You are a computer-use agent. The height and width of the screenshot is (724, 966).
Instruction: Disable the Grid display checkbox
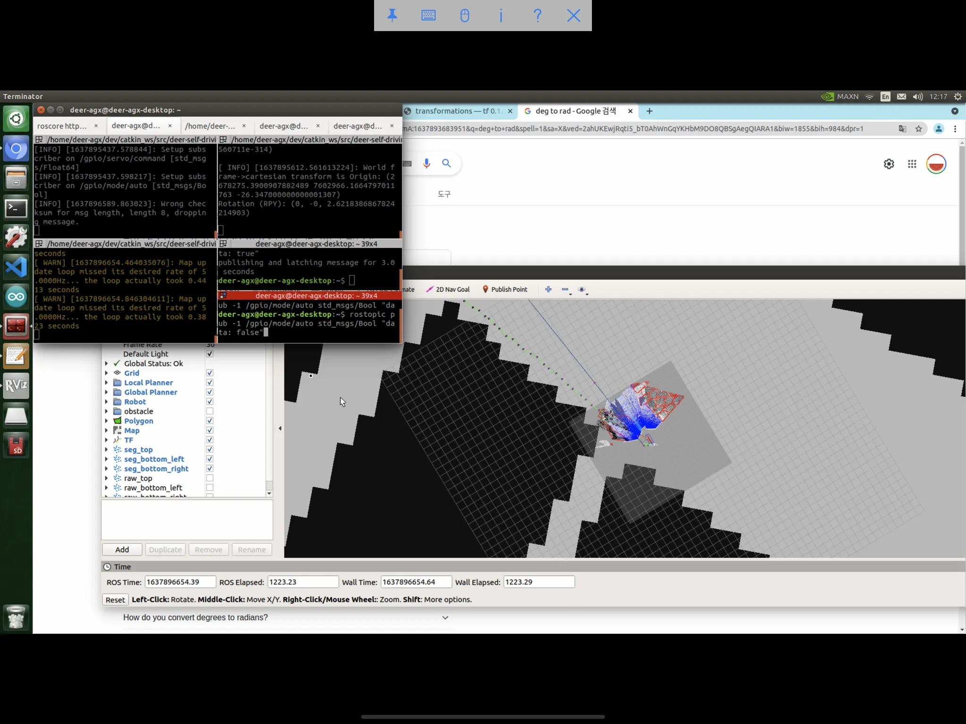[x=209, y=373]
